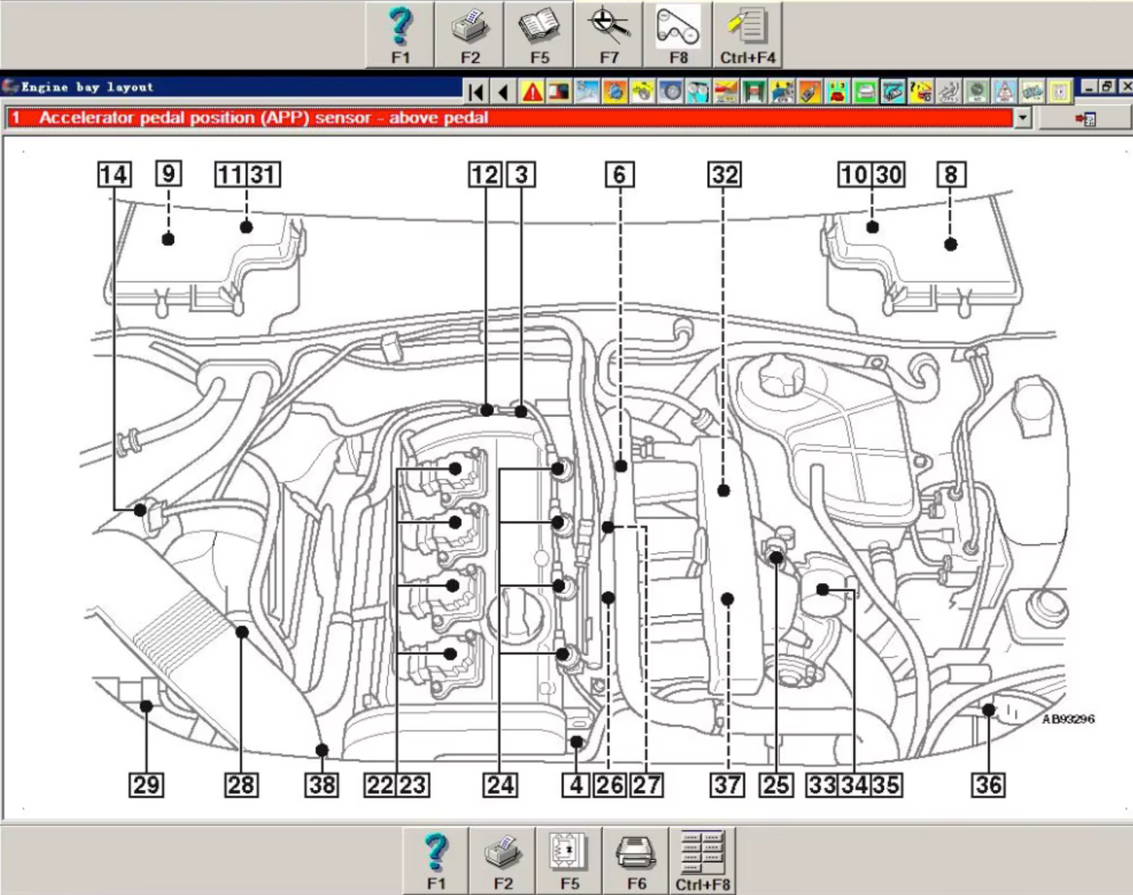Go to previous page arrow
Image resolution: width=1133 pixels, height=895 pixels.
click(503, 92)
